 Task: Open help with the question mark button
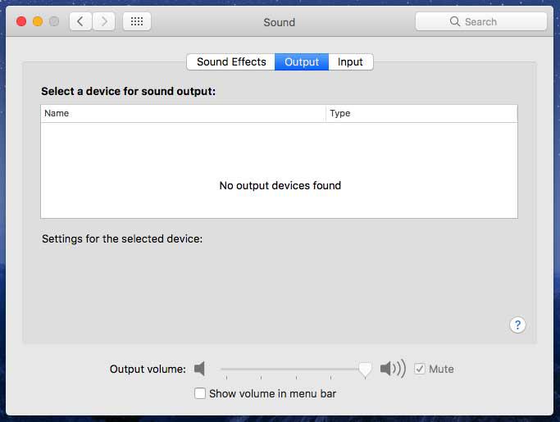pos(517,325)
